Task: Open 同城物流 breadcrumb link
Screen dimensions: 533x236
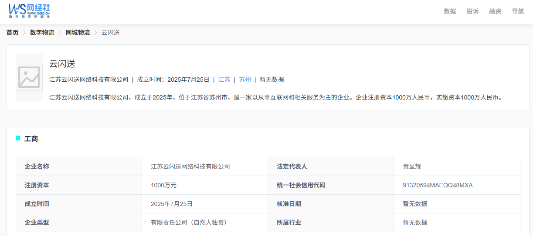Action: click(78, 33)
